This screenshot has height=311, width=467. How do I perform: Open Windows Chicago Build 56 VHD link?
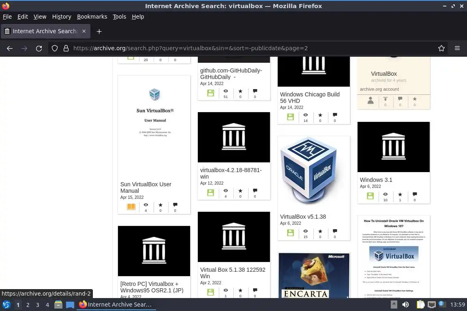pyautogui.click(x=310, y=98)
